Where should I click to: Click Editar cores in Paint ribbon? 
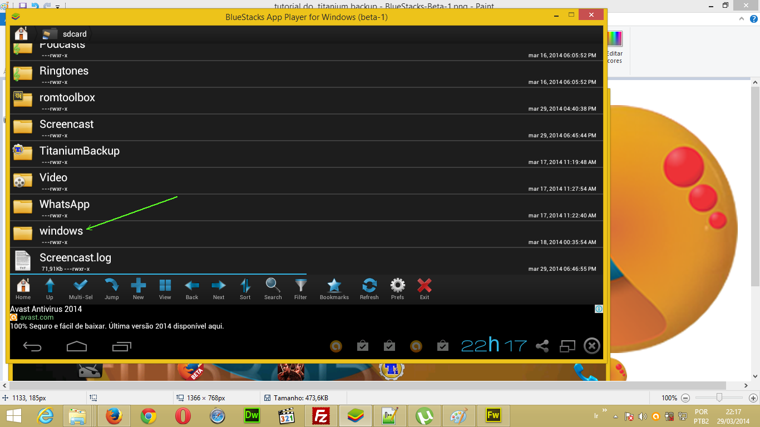coord(614,47)
